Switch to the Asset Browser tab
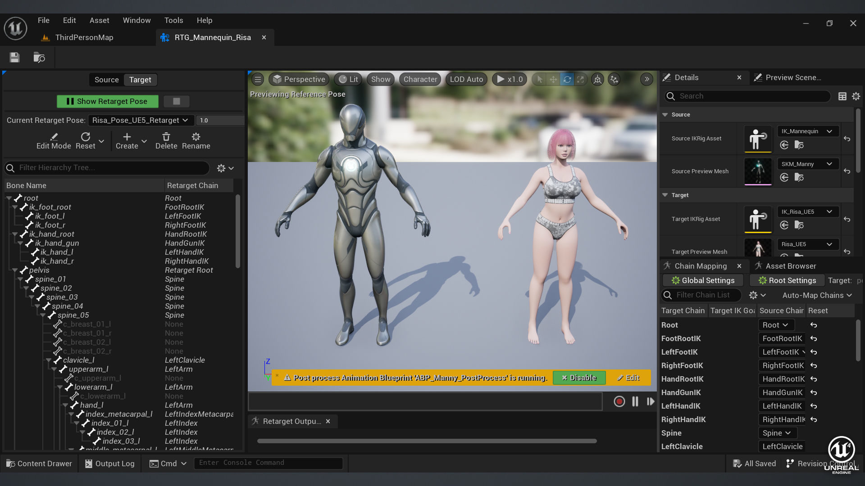 (x=790, y=266)
